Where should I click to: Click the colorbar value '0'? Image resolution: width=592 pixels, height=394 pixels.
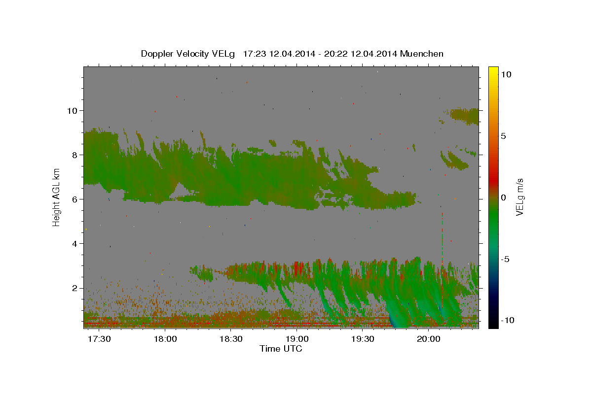(504, 197)
